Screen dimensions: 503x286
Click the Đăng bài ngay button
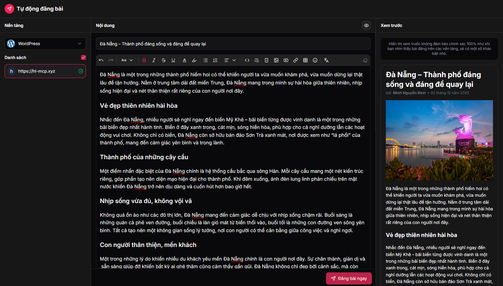pyautogui.click(x=349, y=278)
